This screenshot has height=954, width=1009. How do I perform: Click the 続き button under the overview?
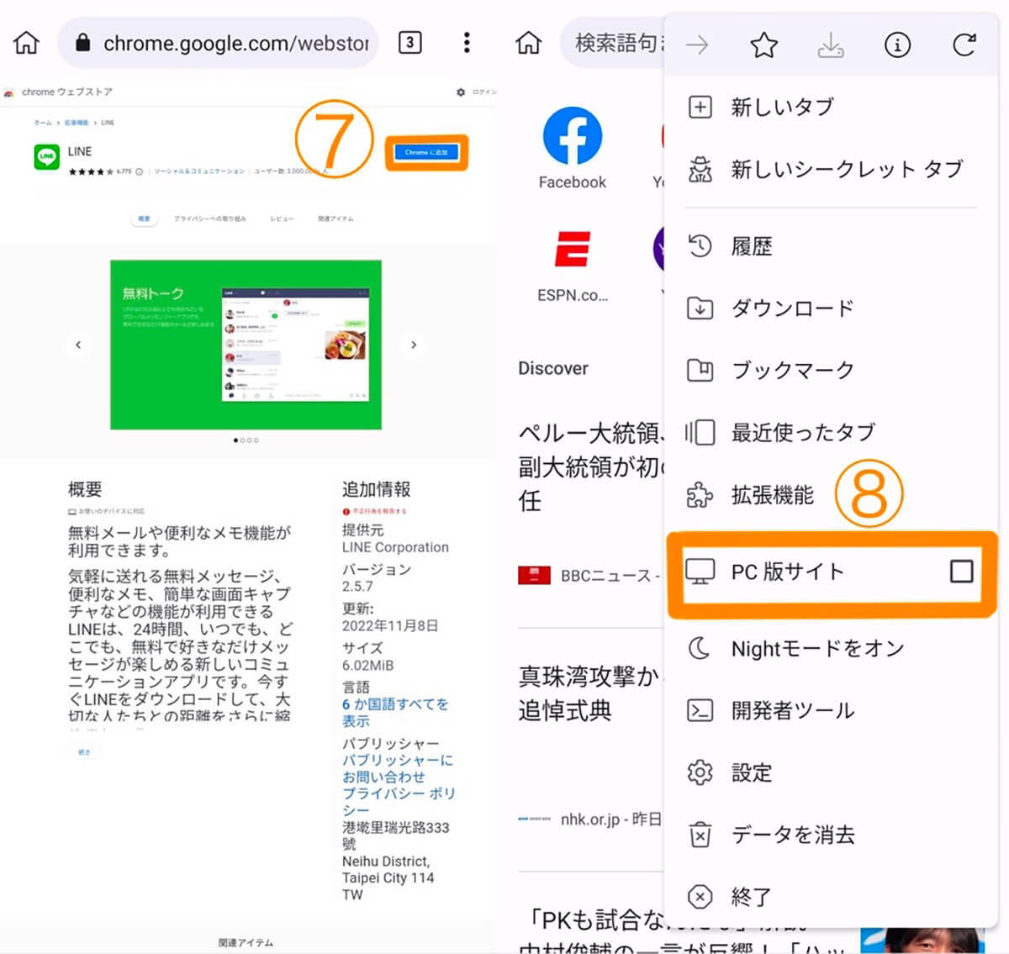tap(84, 752)
